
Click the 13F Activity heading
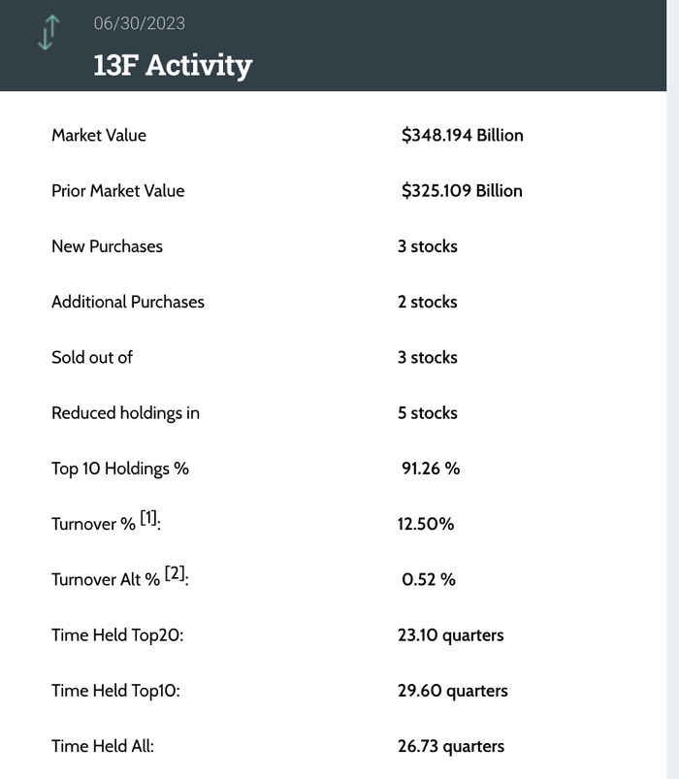click(173, 64)
